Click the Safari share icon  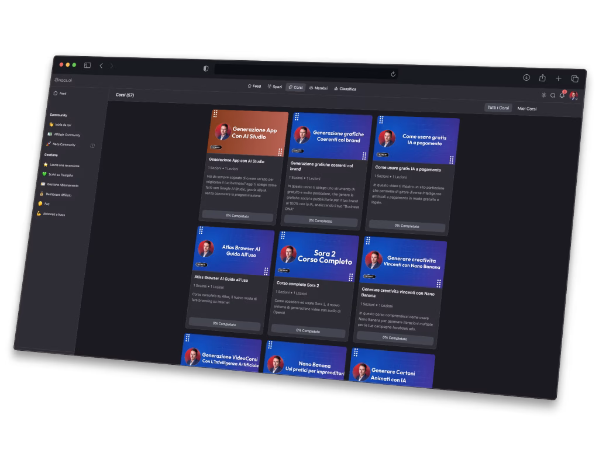542,78
